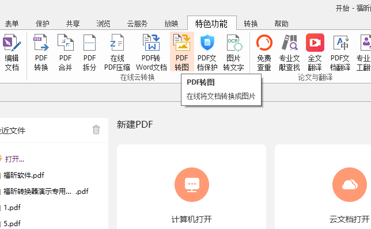This screenshot has width=371, height=229.
Task: Open recent file 福昕软件.pdf
Action: tap(24, 175)
